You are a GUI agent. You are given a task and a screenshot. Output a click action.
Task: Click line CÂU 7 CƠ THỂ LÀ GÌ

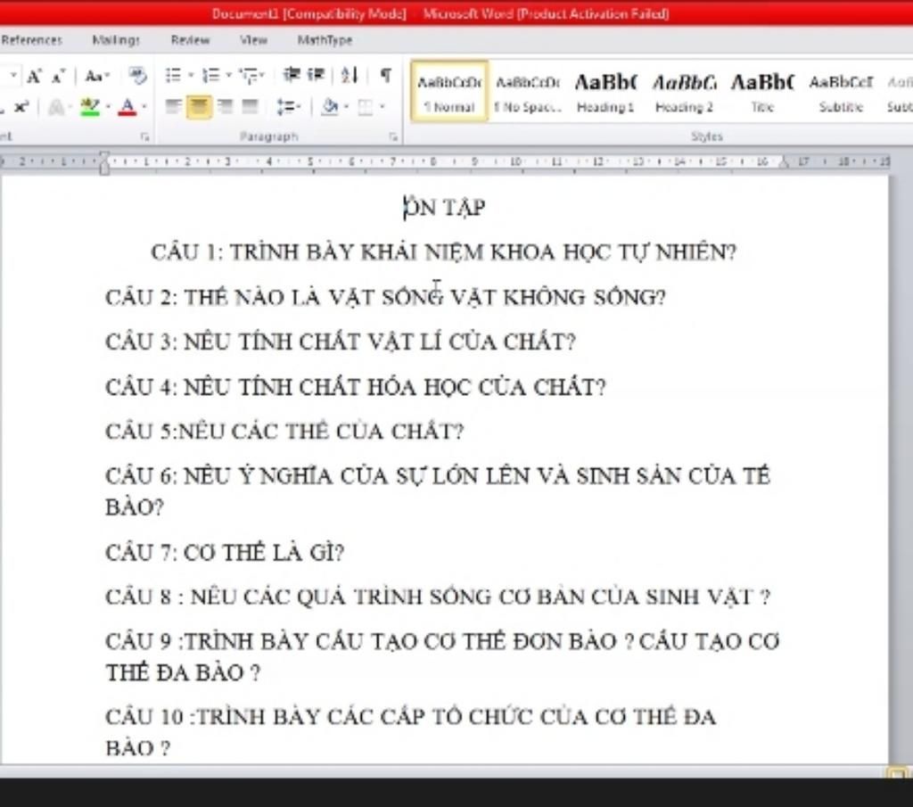pos(225,552)
